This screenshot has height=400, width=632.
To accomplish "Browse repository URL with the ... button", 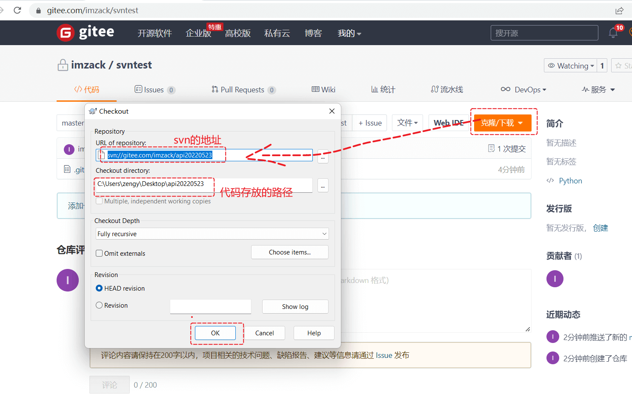I will [x=323, y=156].
